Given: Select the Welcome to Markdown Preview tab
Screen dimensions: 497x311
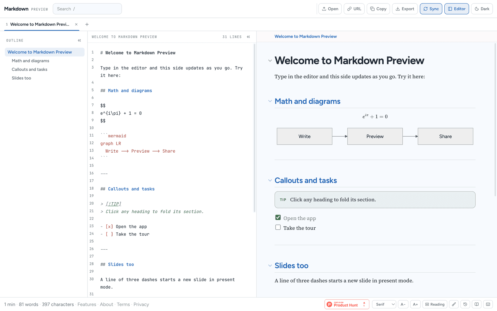Looking at the screenshot, I should click(x=40, y=24).
